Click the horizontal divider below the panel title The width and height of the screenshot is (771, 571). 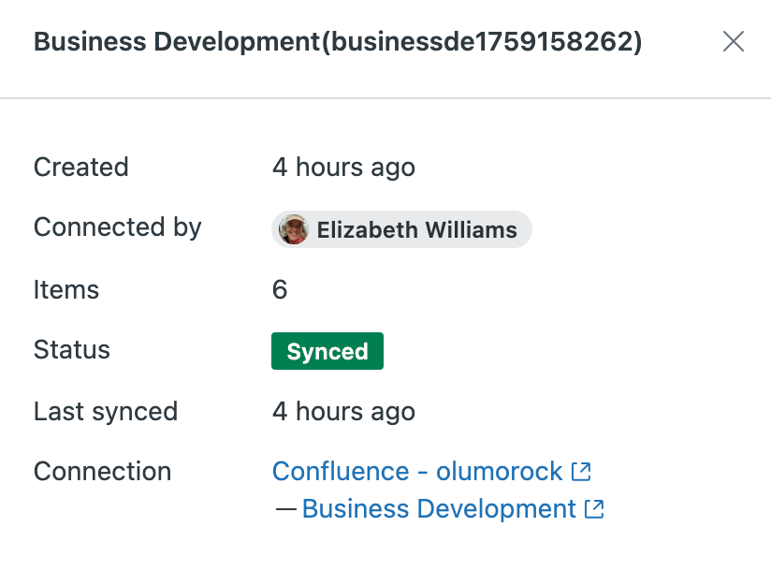coord(385,97)
